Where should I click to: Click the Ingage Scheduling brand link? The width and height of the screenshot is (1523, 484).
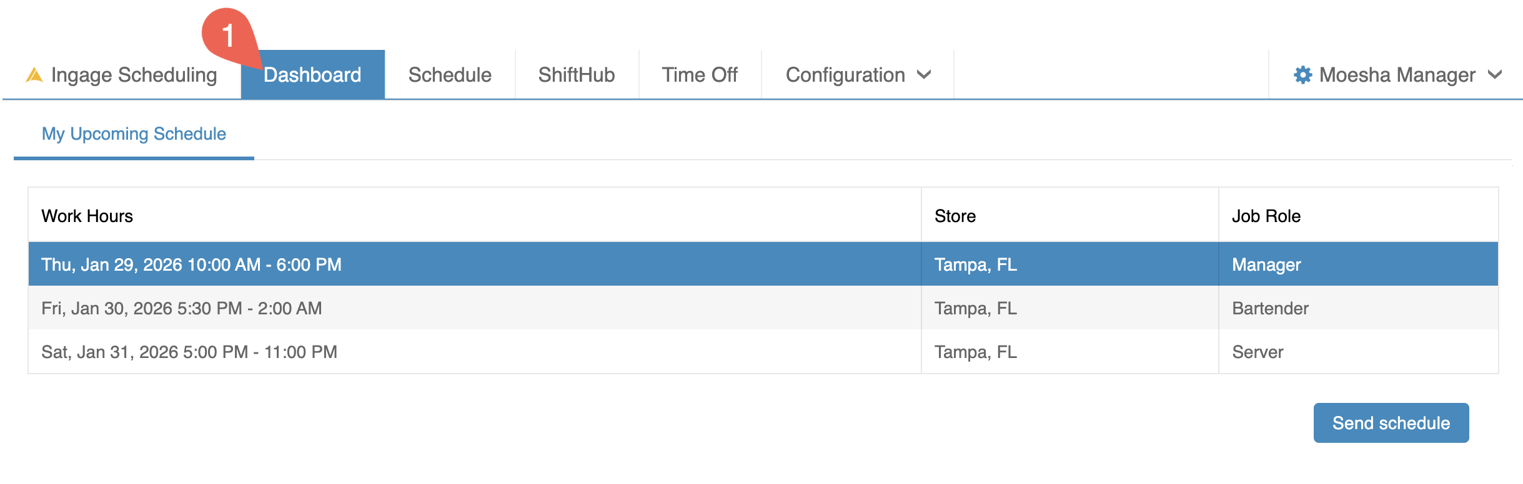click(x=134, y=75)
